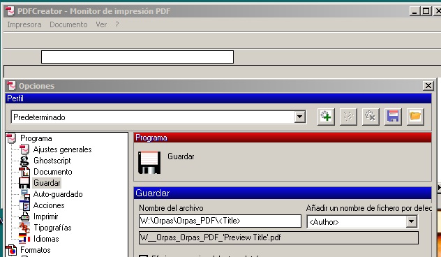Open the <Author> filename token dropdown
This screenshot has height=257, width=441.
[x=411, y=221]
